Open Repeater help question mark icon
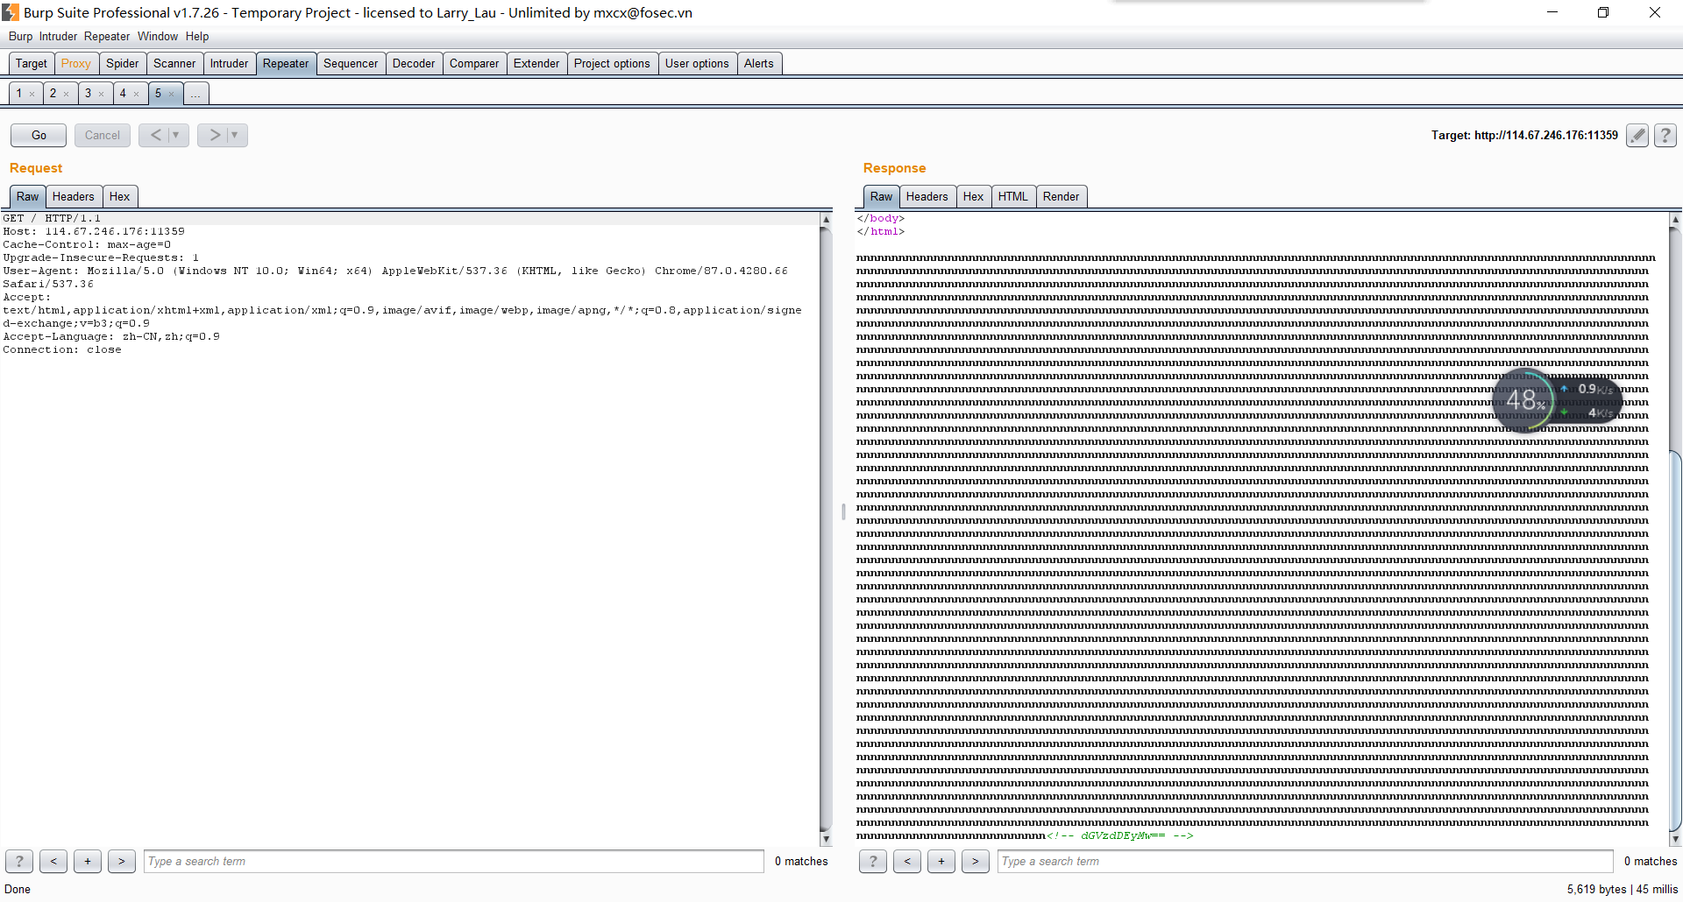This screenshot has height=902, width=1683. (1665, 135)
